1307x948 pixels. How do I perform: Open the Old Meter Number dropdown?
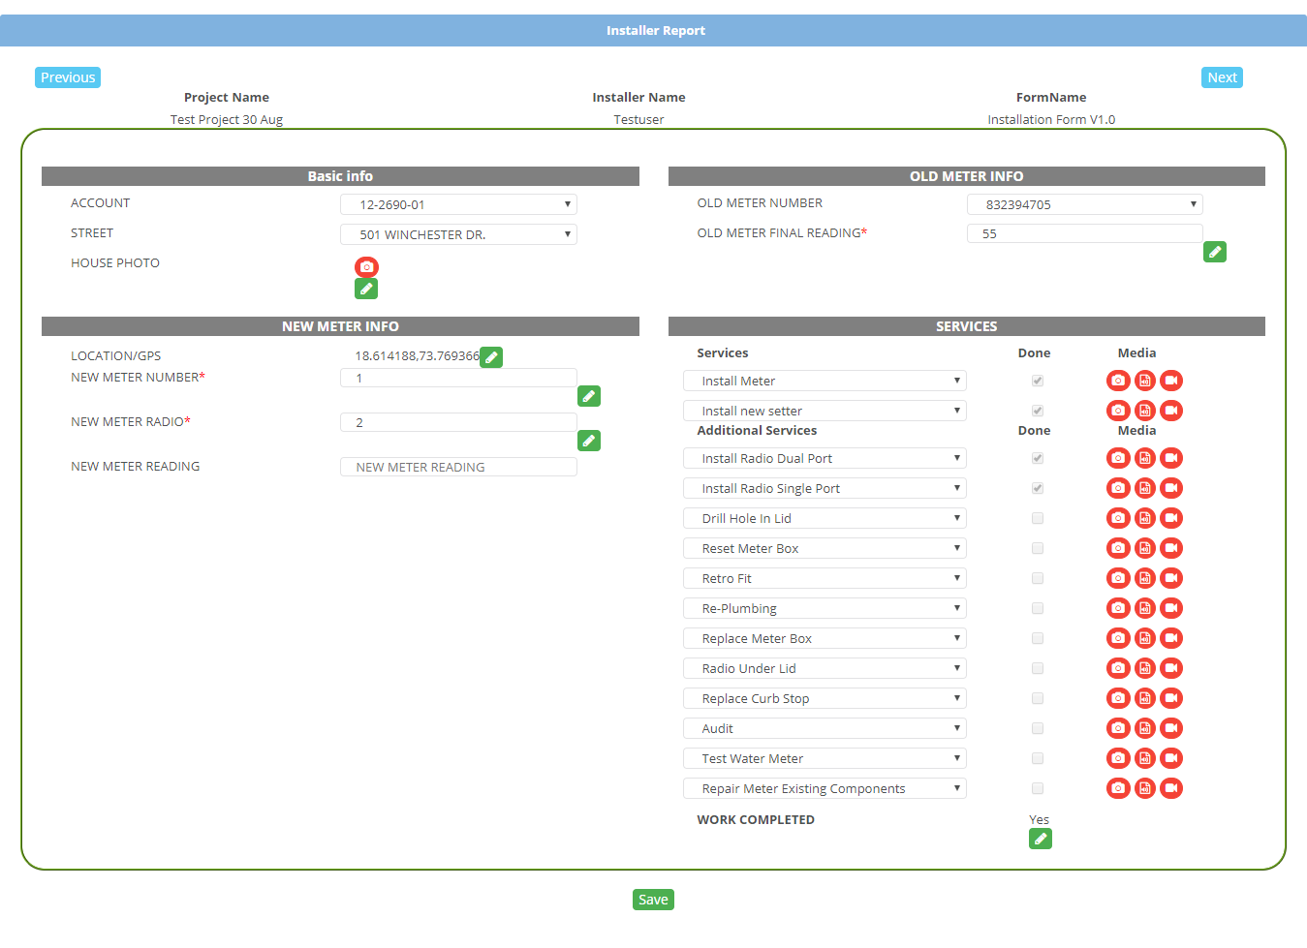[x=1084, y=204]
